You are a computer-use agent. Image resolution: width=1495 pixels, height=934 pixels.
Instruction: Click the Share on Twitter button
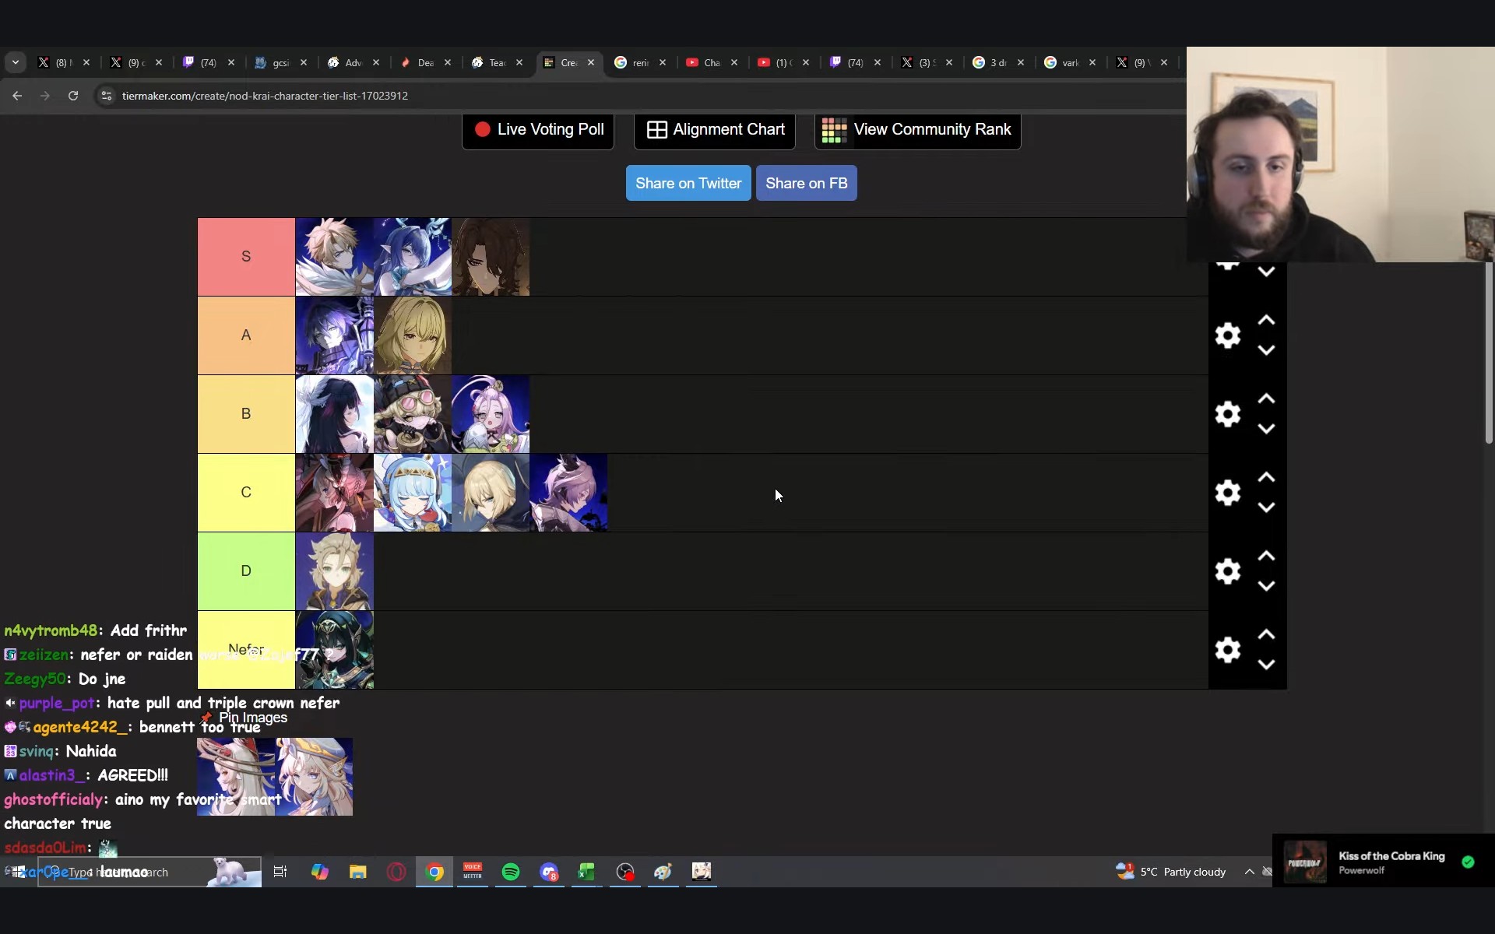pos(688,183)
